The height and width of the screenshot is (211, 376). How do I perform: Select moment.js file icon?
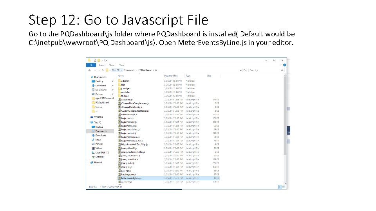click(x=119, y=182)
